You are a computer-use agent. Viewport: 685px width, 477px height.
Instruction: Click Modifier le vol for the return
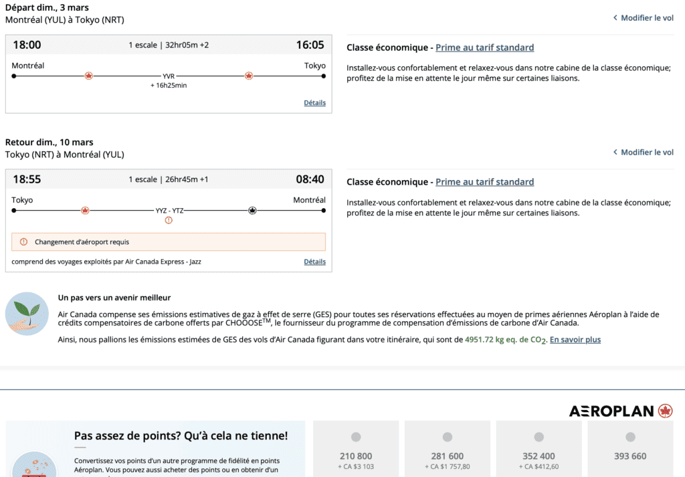tap(644, 153)
